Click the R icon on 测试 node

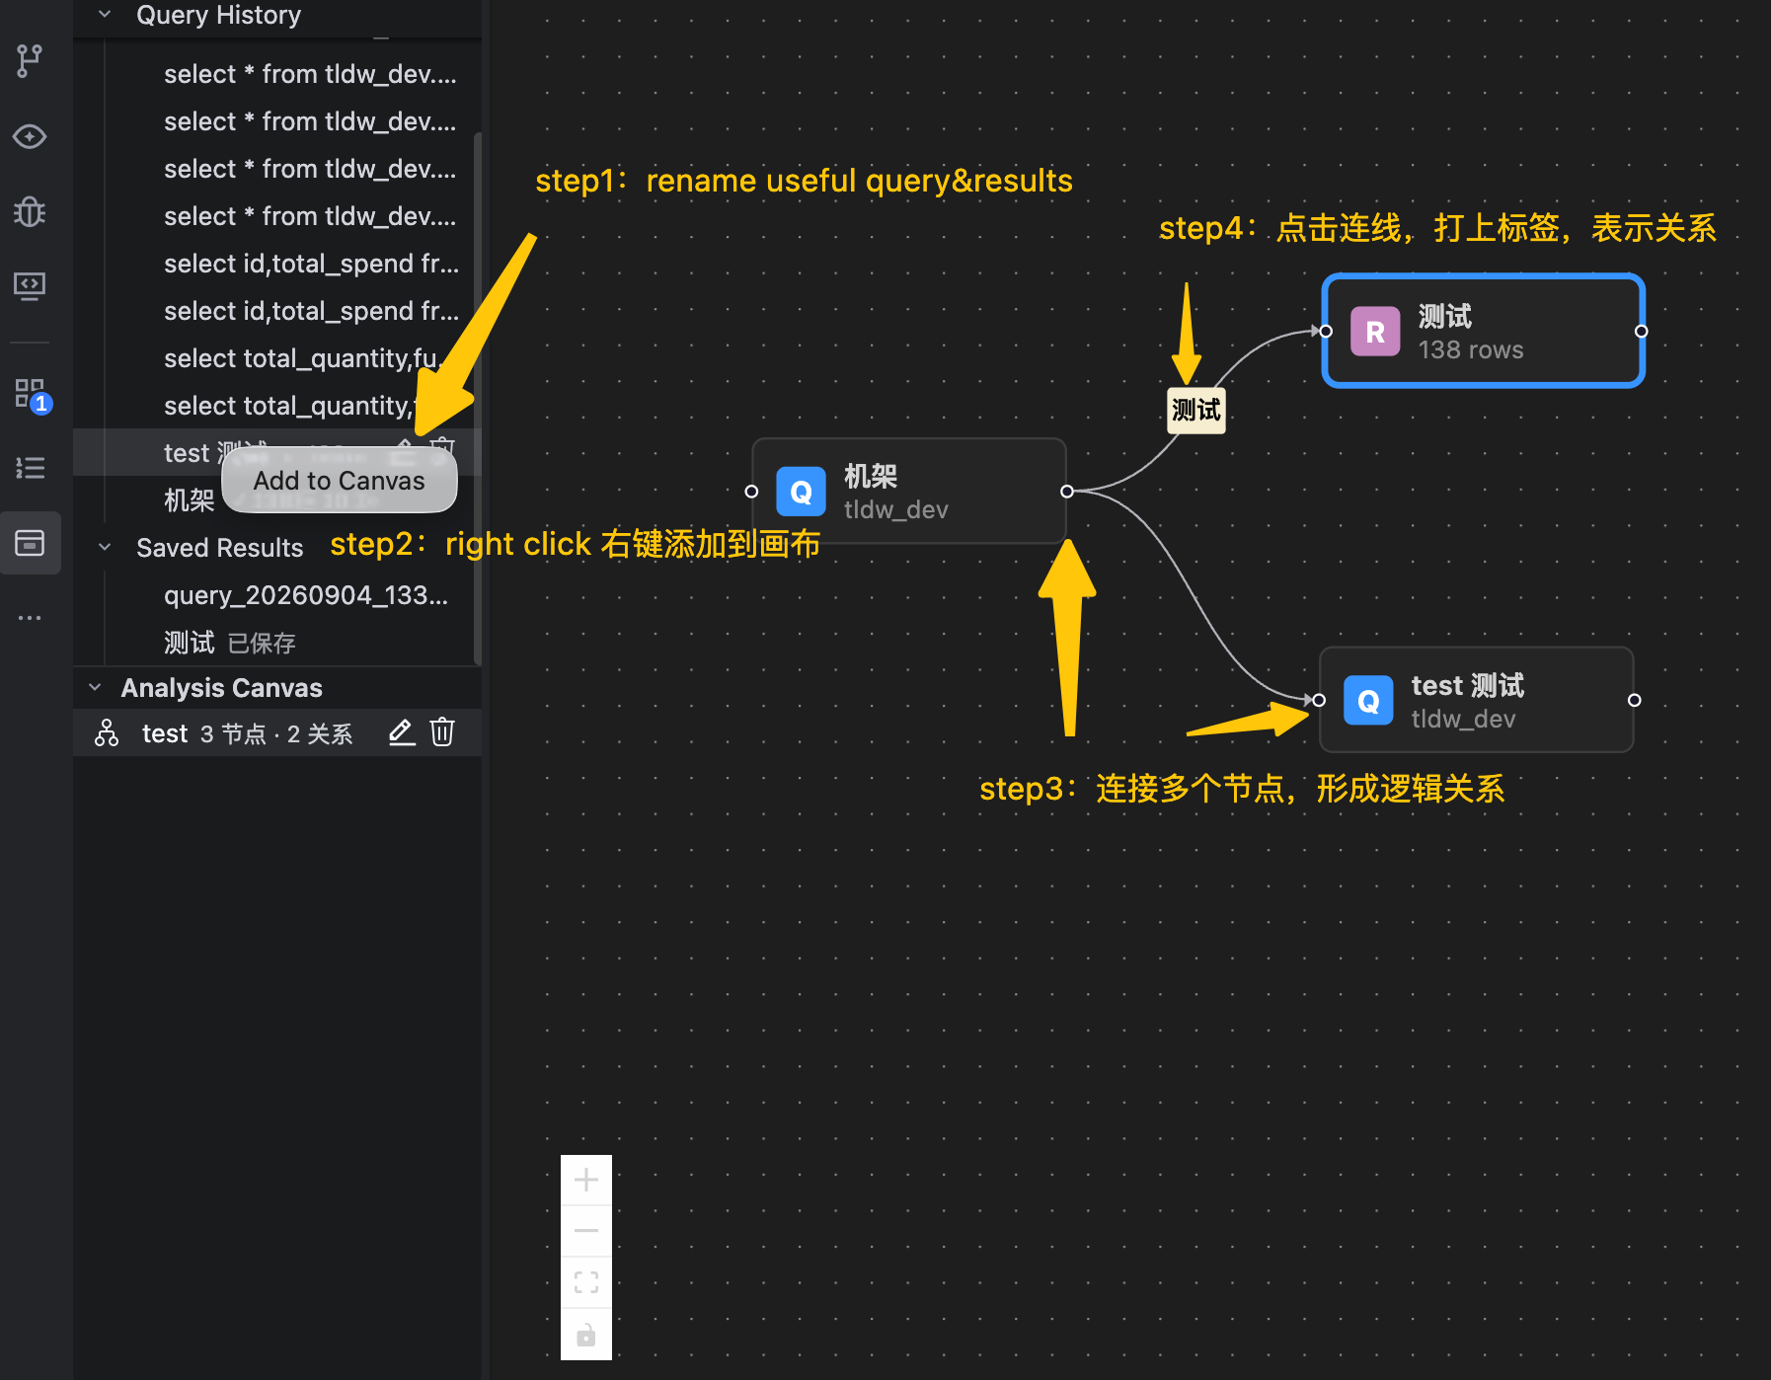(1375, 332)
